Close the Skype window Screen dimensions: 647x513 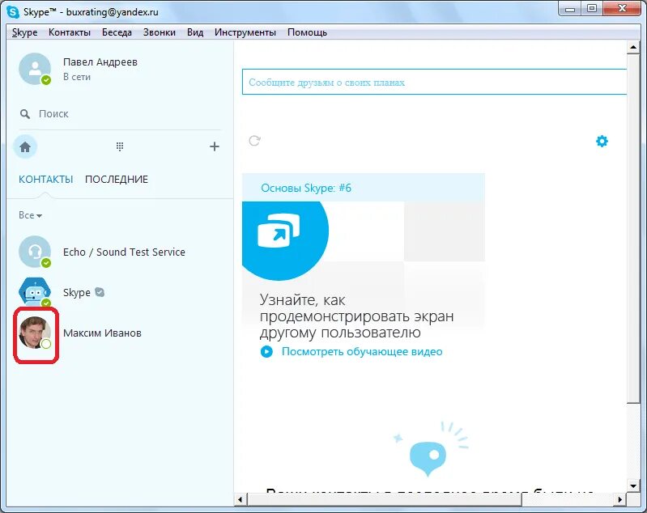coord(622,9)
